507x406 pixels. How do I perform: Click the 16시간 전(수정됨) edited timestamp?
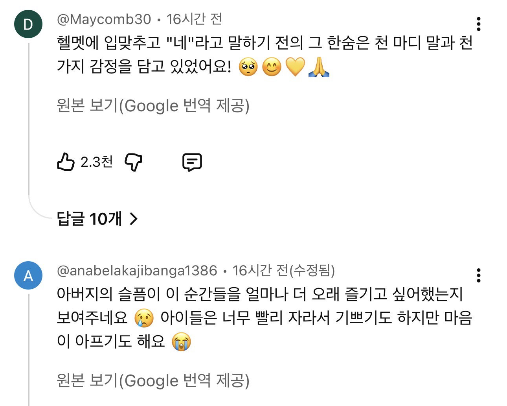click(283, 271)
